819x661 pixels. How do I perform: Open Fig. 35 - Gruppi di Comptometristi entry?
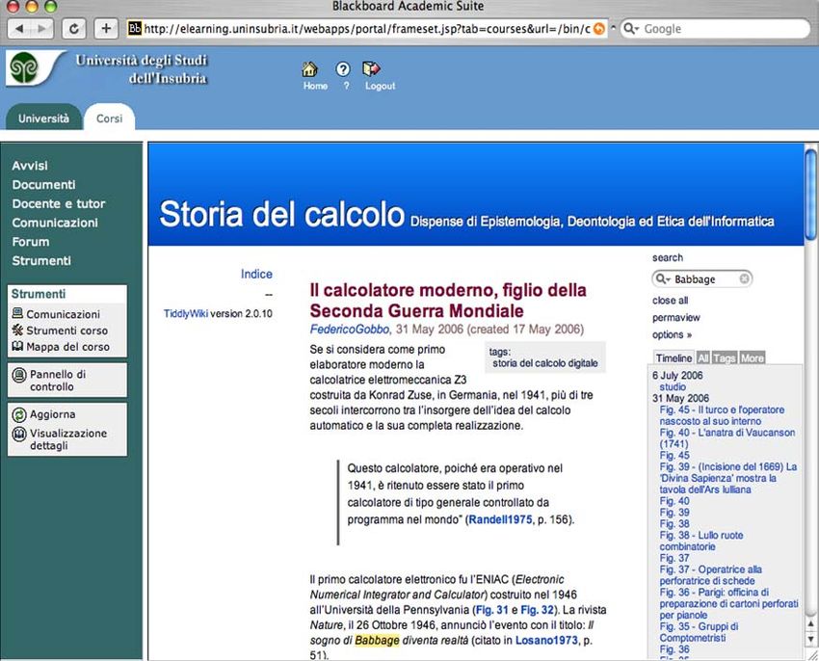pos(699,632)
